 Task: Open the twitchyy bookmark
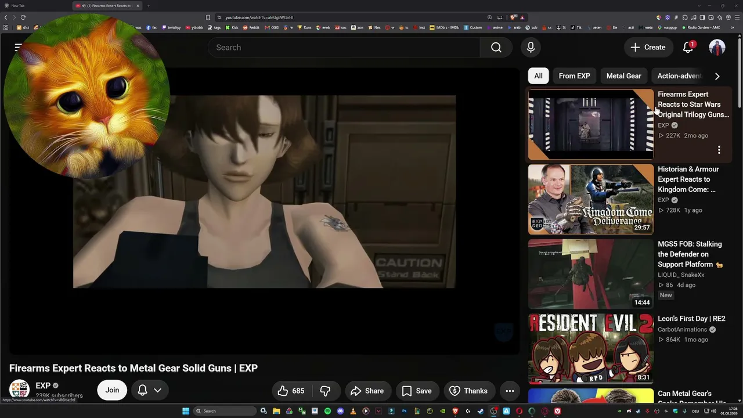click(172, 27)
